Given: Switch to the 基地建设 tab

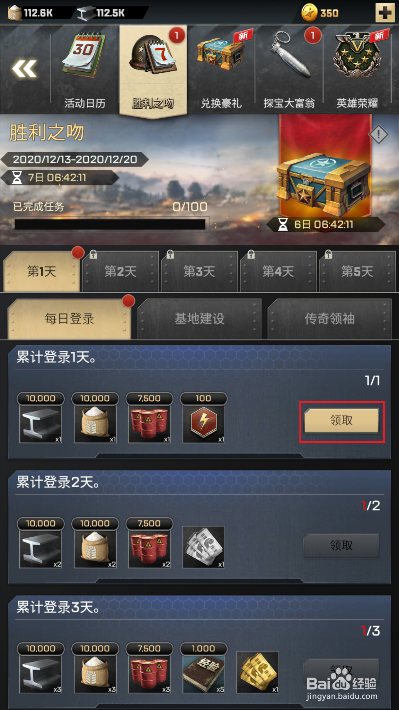Looking at the screenshot, I should coord(199,319).
